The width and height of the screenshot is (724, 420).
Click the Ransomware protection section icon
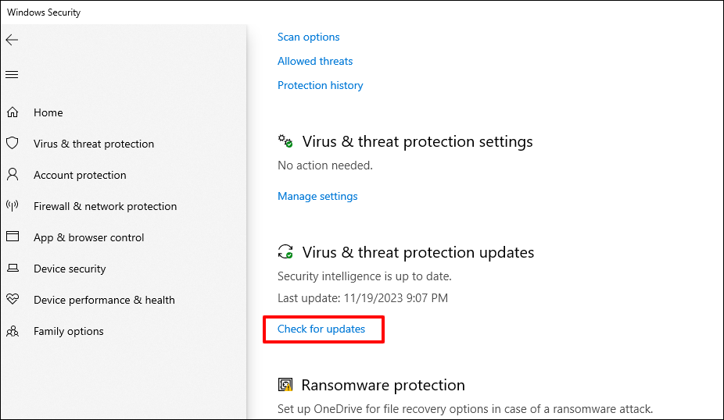point(285,385)
